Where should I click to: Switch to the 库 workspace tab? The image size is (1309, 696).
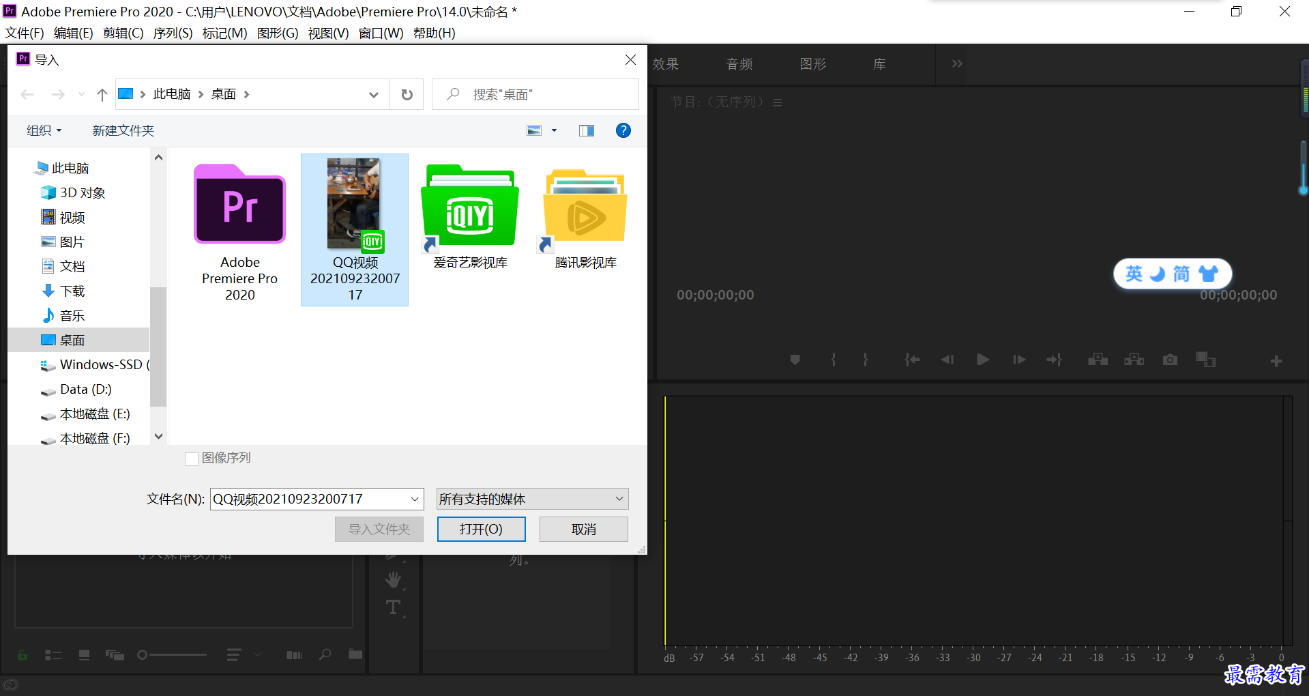point(879,64)
